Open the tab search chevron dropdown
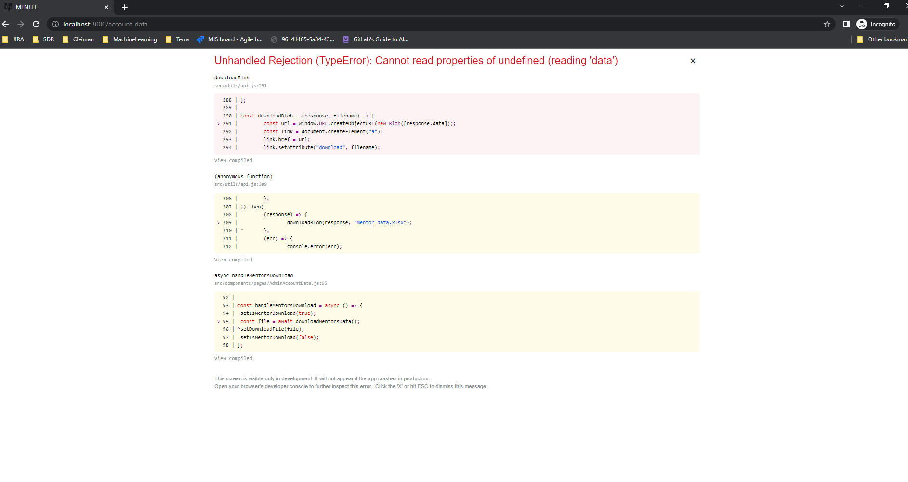The width and height of the screenshot is (908, 482). (x=842, y=5)
